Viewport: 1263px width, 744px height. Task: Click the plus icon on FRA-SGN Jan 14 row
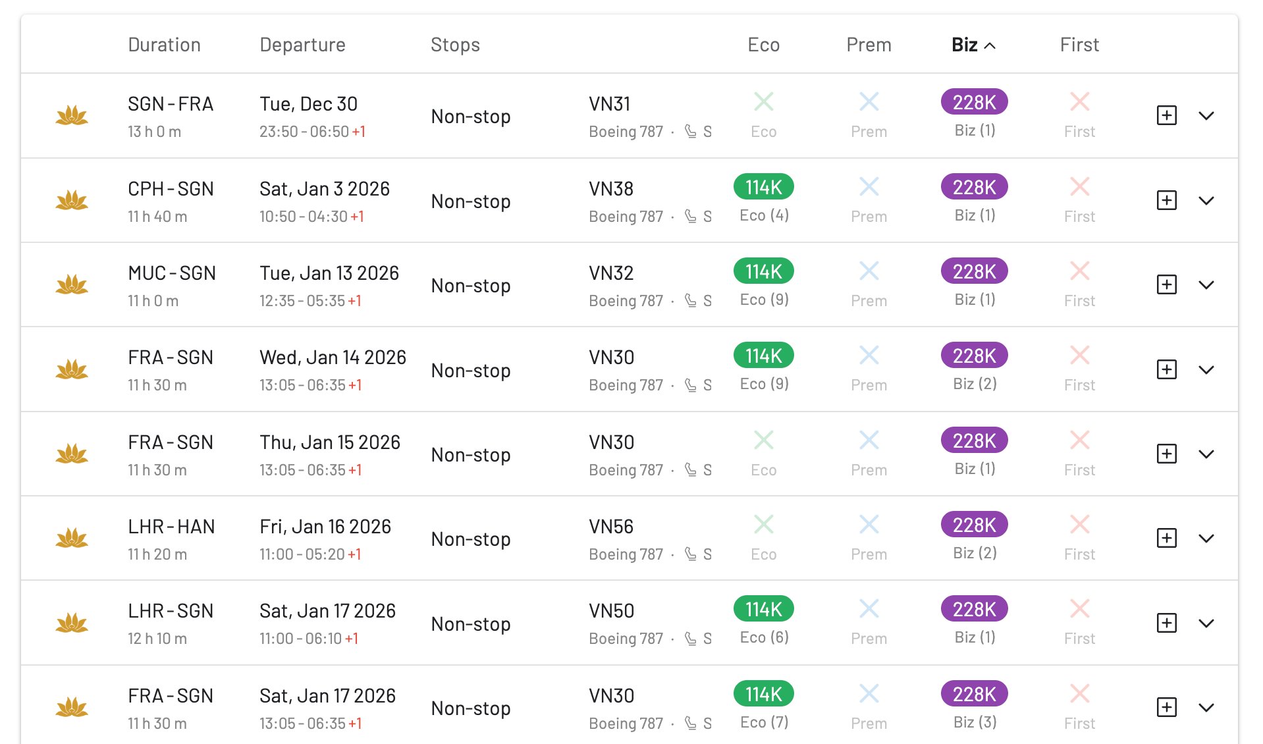[x=1166, y=369]
